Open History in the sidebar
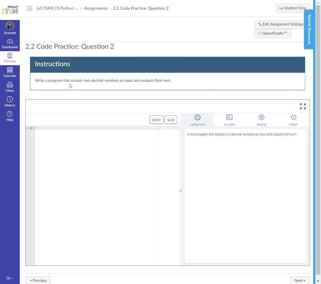 (x=10, y=102)
